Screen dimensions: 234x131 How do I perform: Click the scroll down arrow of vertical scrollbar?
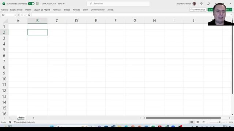(233, 115)
